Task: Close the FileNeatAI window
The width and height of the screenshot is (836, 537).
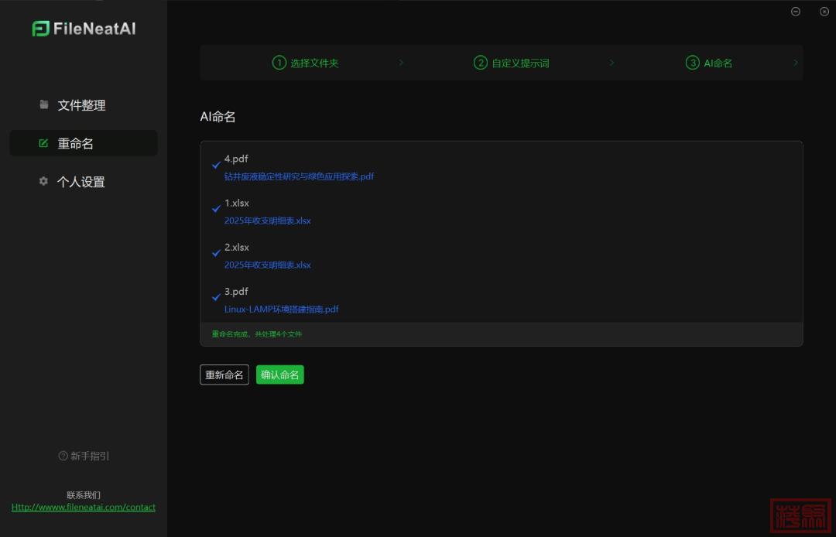Action: [x=824, y=12]
